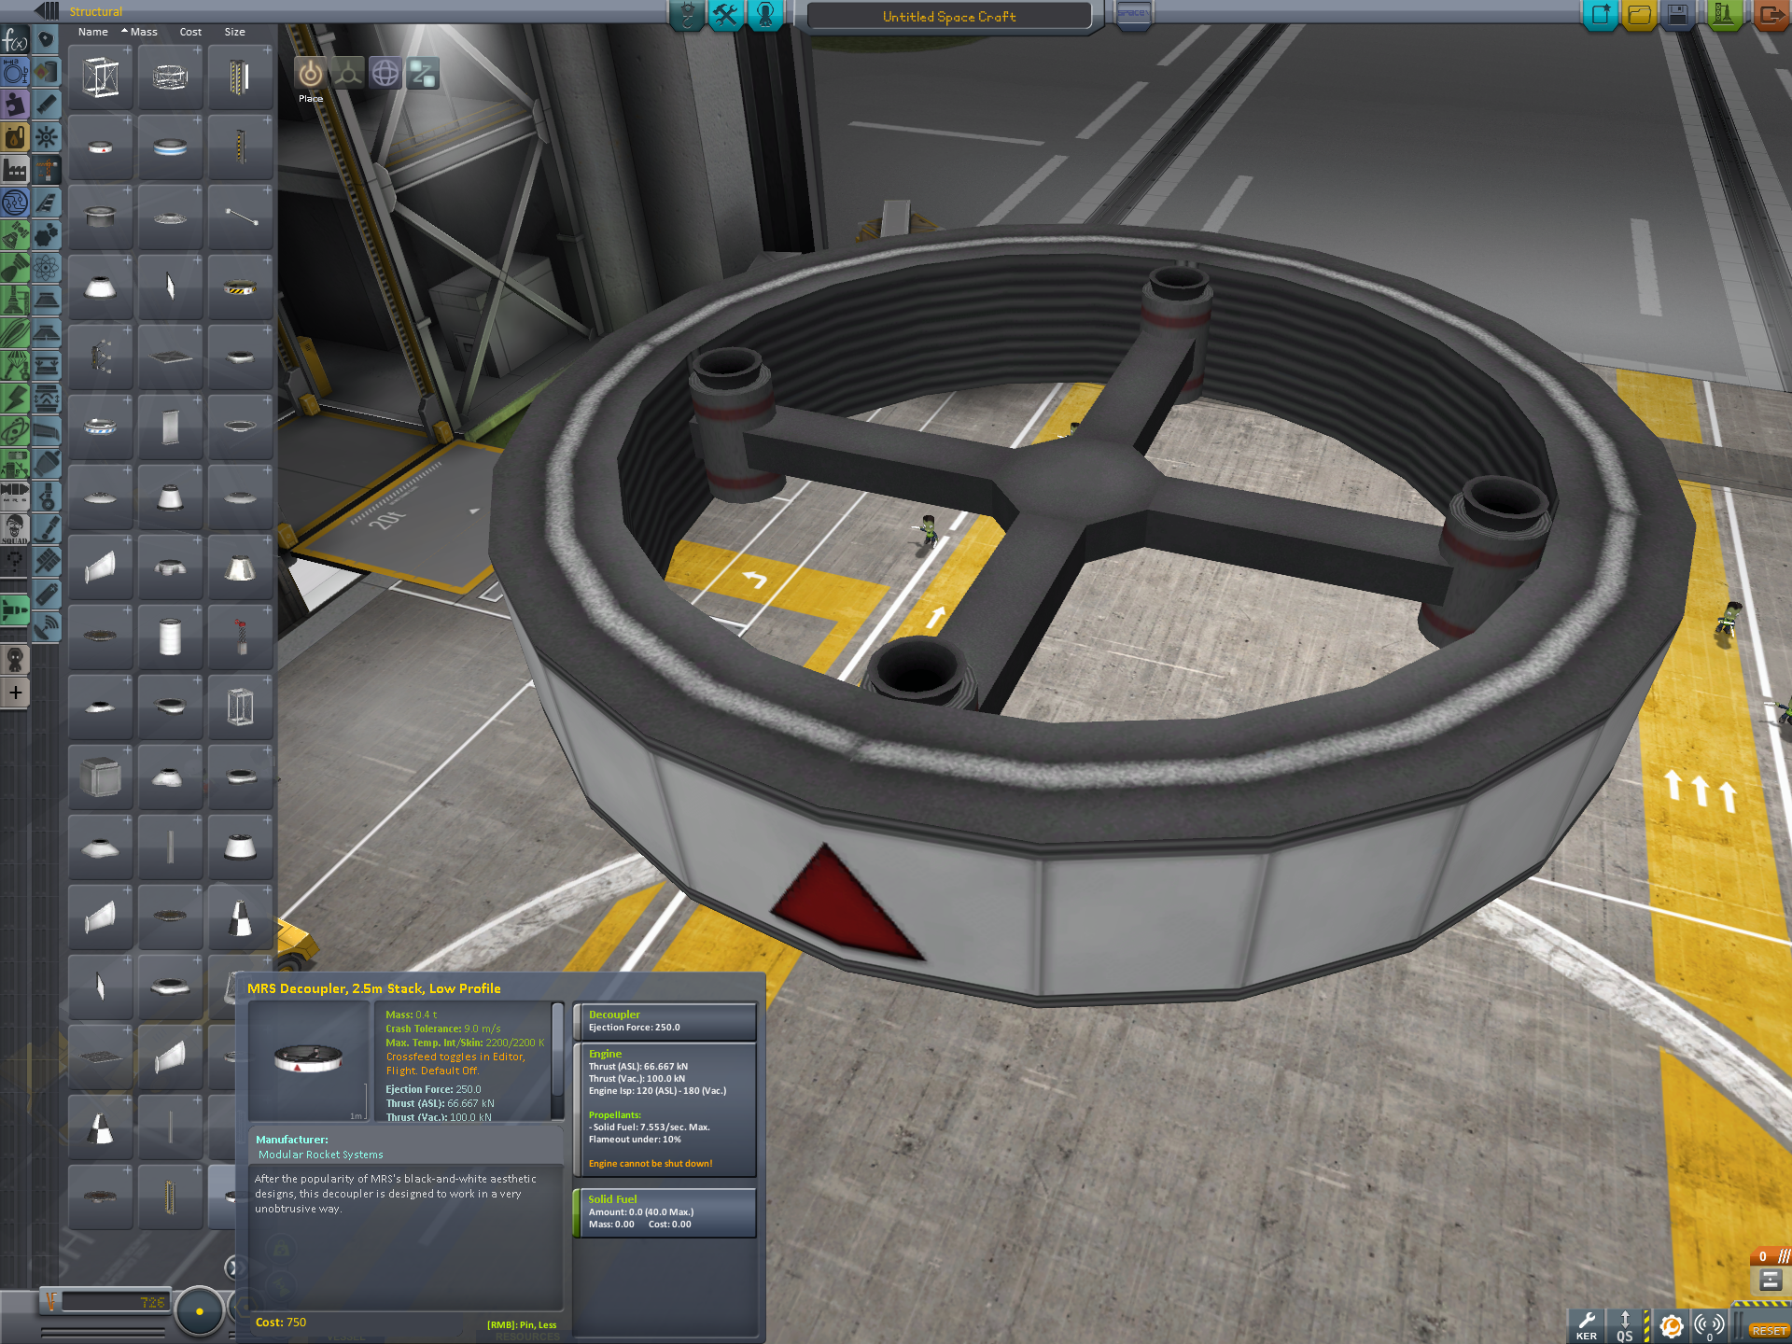The image size is (1792, 1344).
Task: Edit the Untitled Space Craft name field
Action: coord(949,17)
